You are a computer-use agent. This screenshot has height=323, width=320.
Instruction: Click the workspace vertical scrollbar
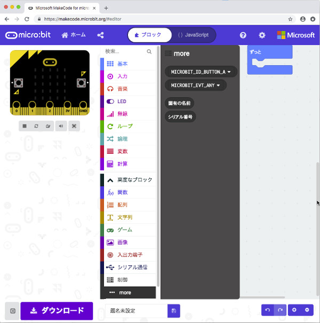click(318, 229)
